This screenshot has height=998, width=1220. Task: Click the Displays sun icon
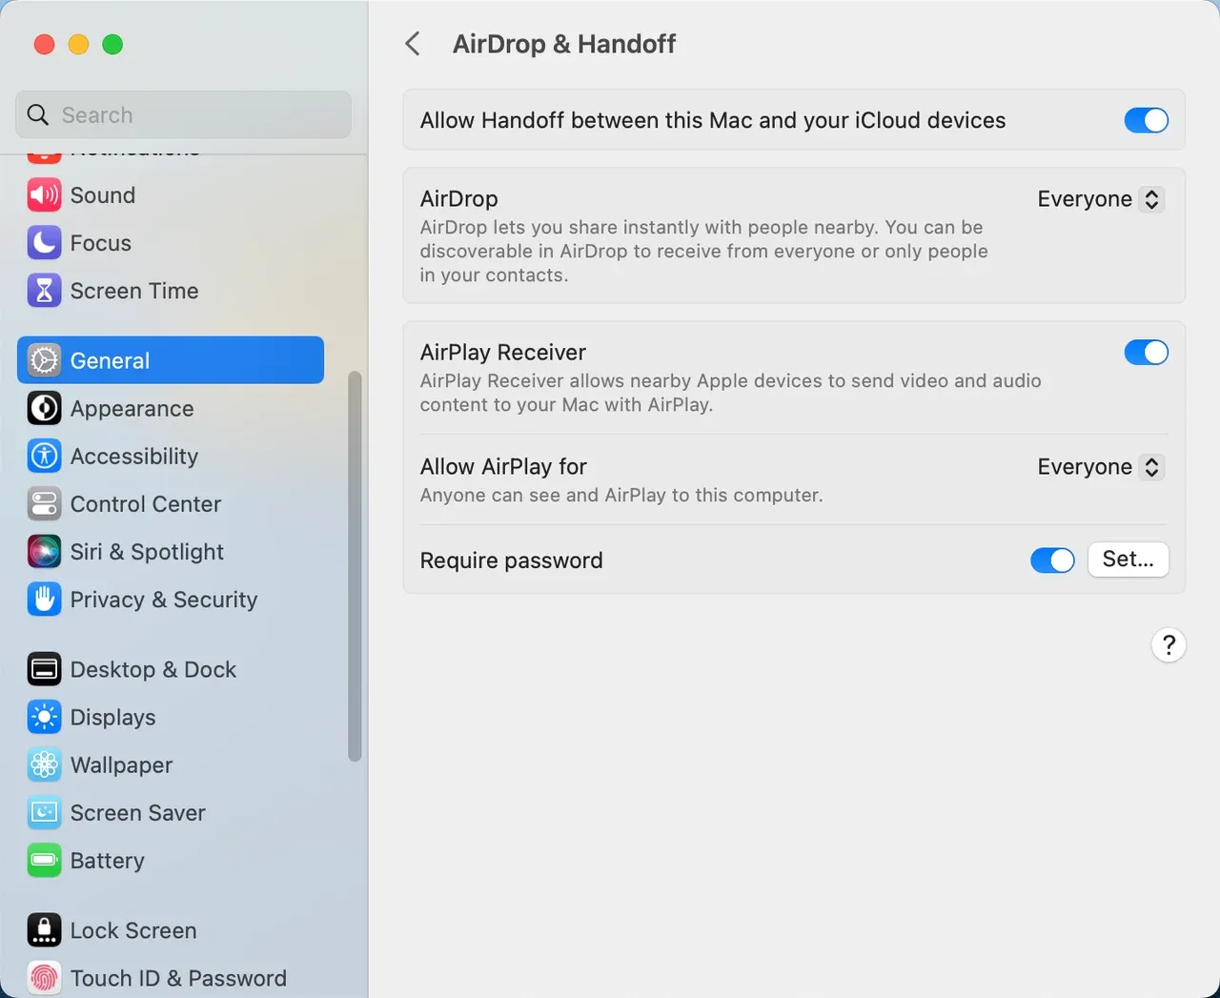click(44, 717)
